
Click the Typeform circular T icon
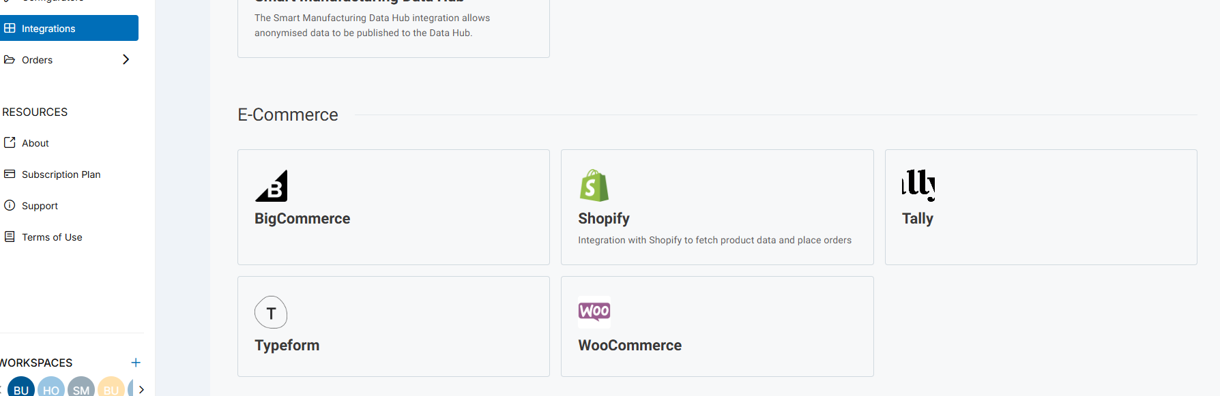point(271,313)
